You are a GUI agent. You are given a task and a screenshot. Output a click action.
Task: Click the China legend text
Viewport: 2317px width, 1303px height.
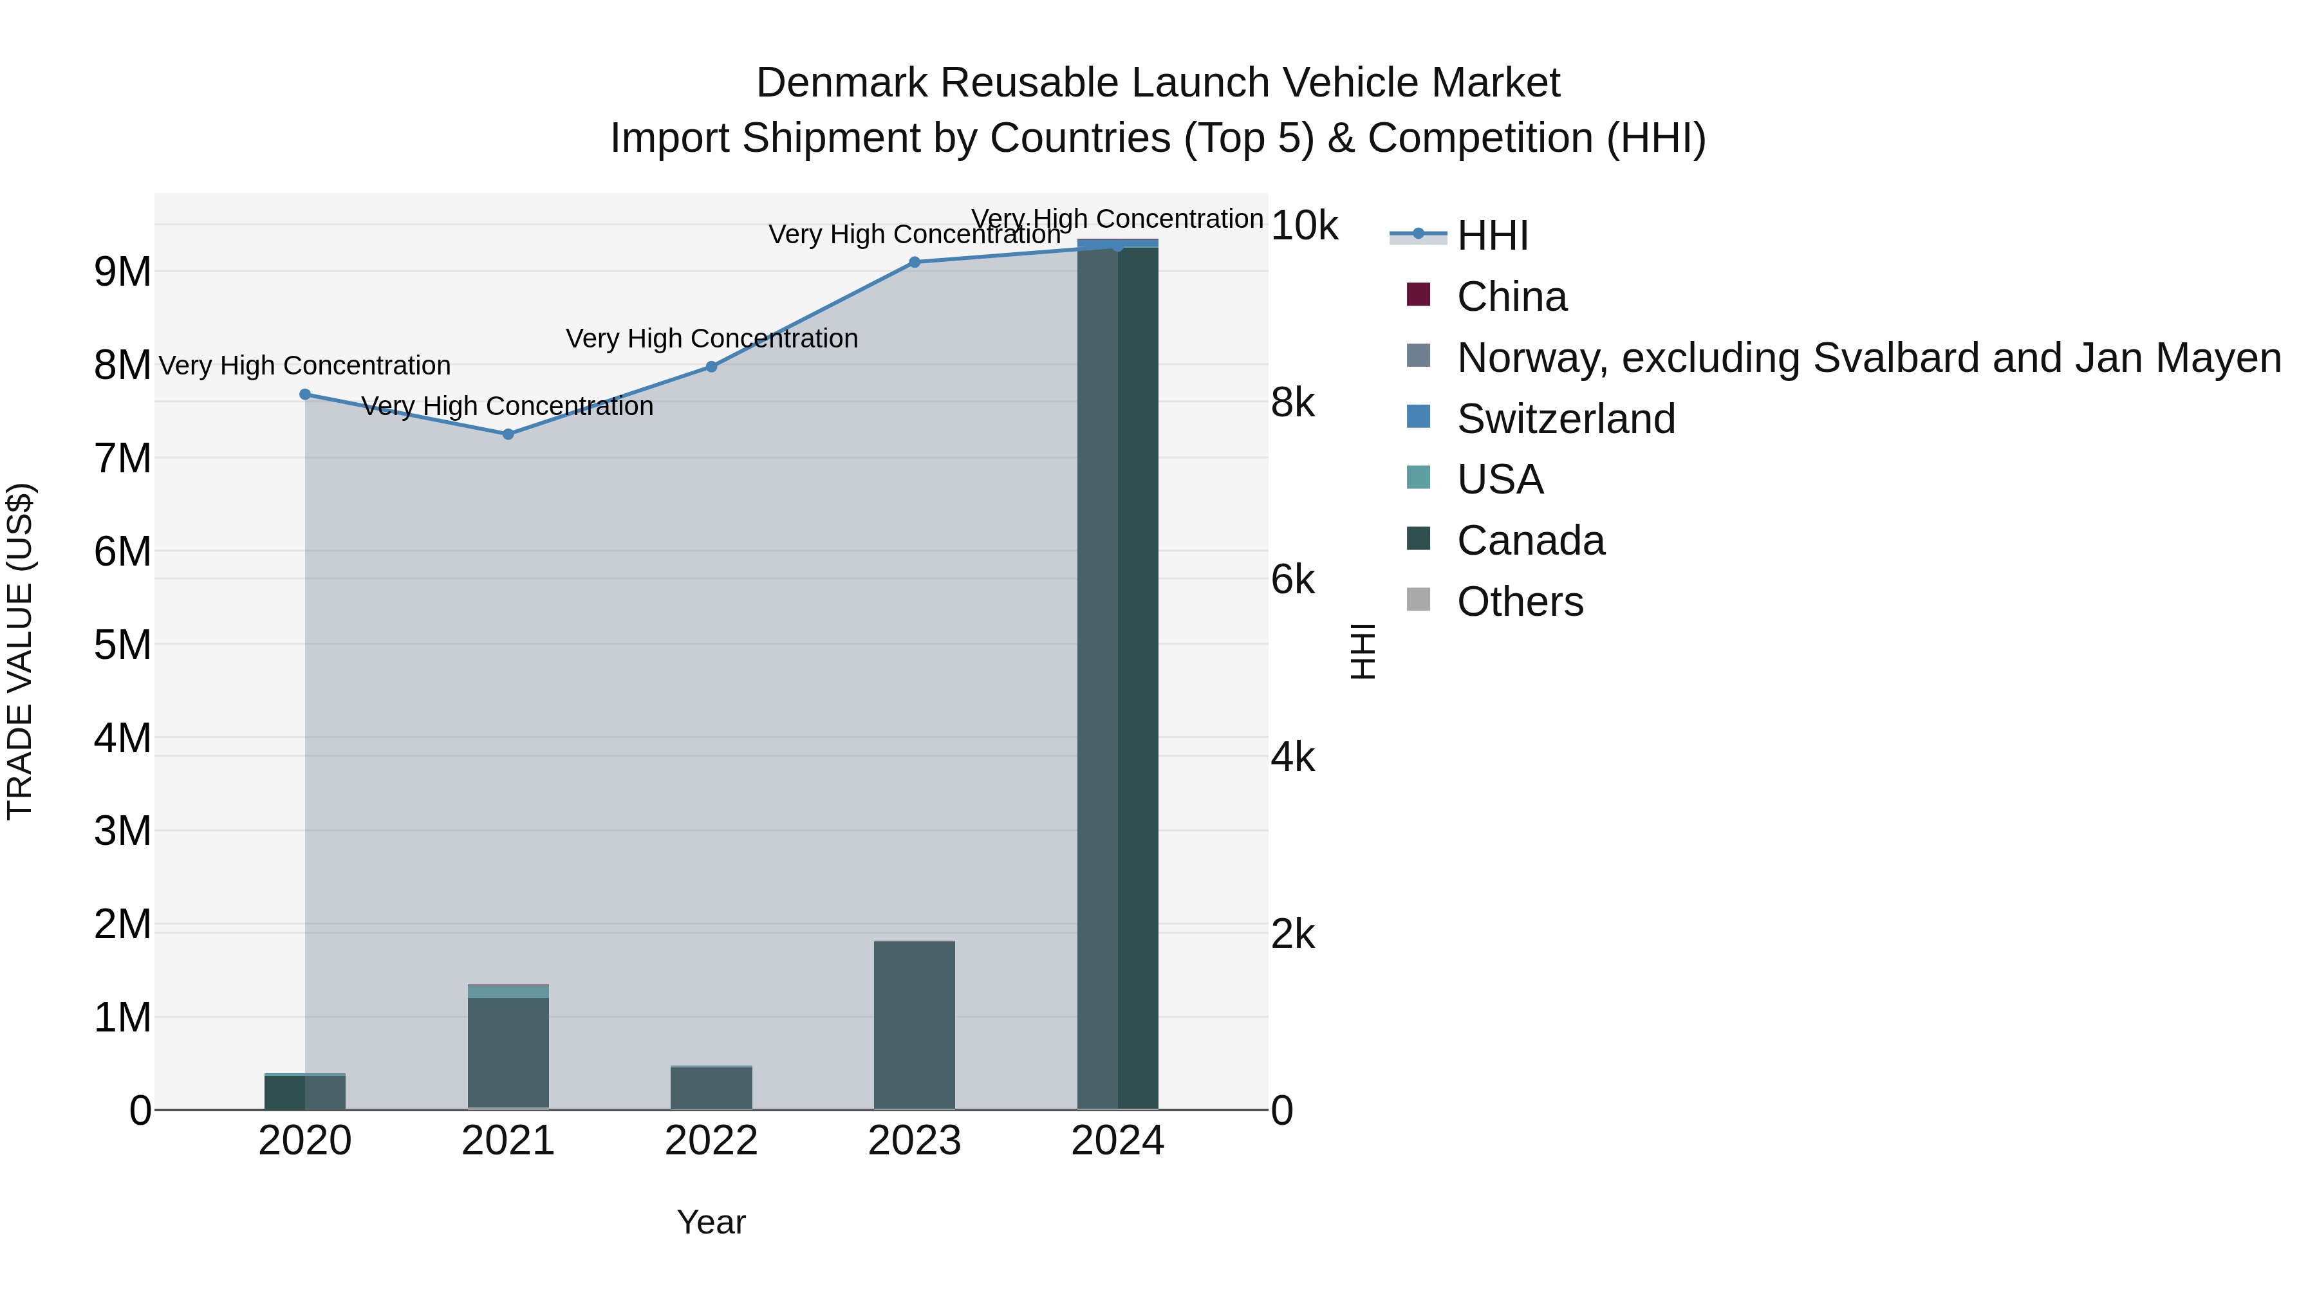click(x=1512, y=297)
